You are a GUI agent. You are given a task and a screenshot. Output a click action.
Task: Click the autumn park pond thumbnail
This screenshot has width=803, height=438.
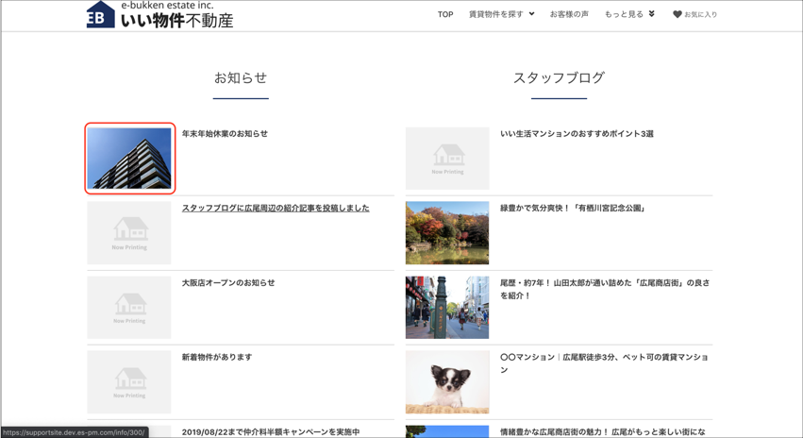(x=447, y=233)
